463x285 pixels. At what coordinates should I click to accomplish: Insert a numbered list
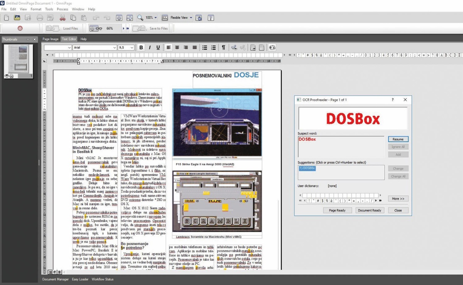coord(213,47)
